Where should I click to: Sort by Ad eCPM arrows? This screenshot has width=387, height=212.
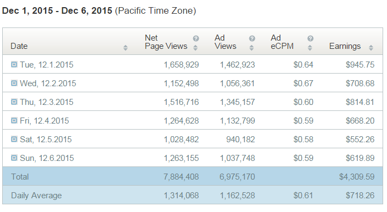(x=310, y=48)
